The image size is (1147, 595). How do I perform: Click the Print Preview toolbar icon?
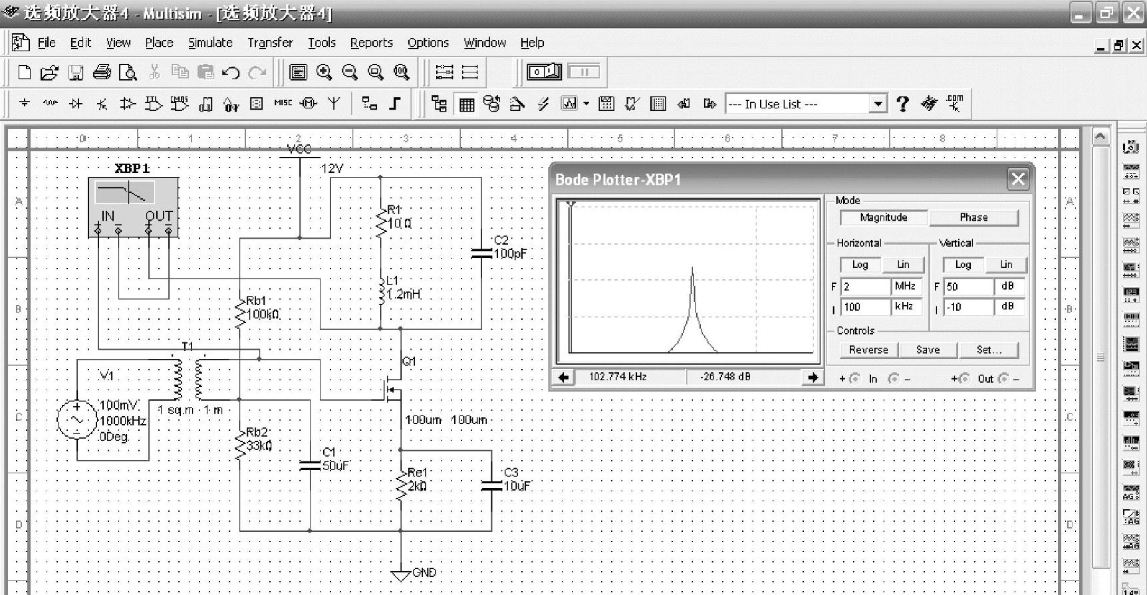click(x=128, y=72)
